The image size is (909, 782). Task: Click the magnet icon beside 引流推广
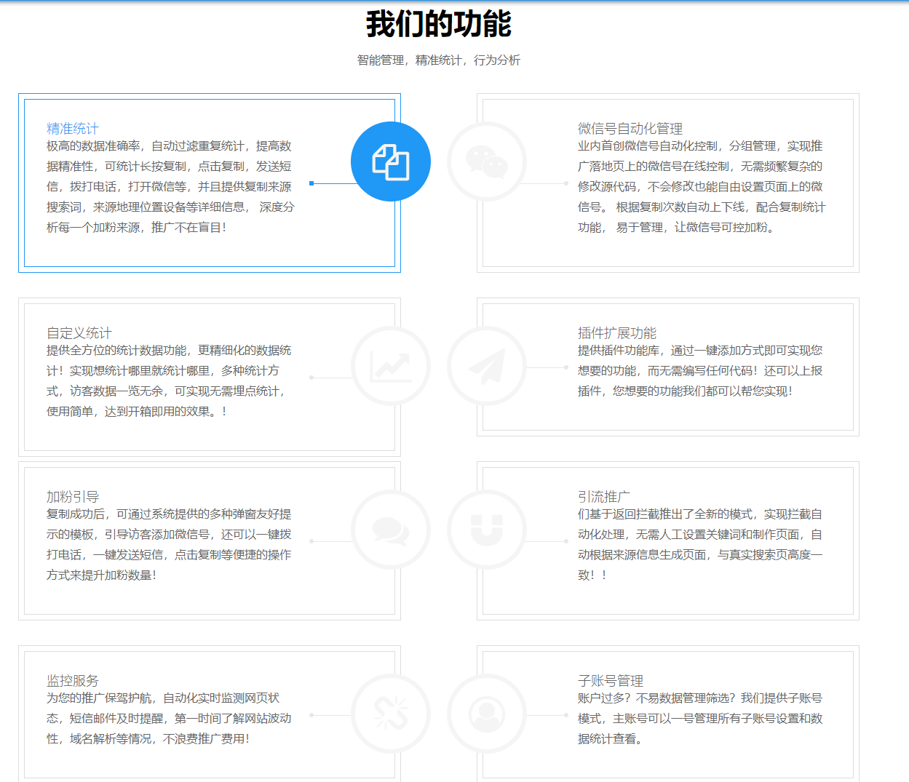coord(487,530)
